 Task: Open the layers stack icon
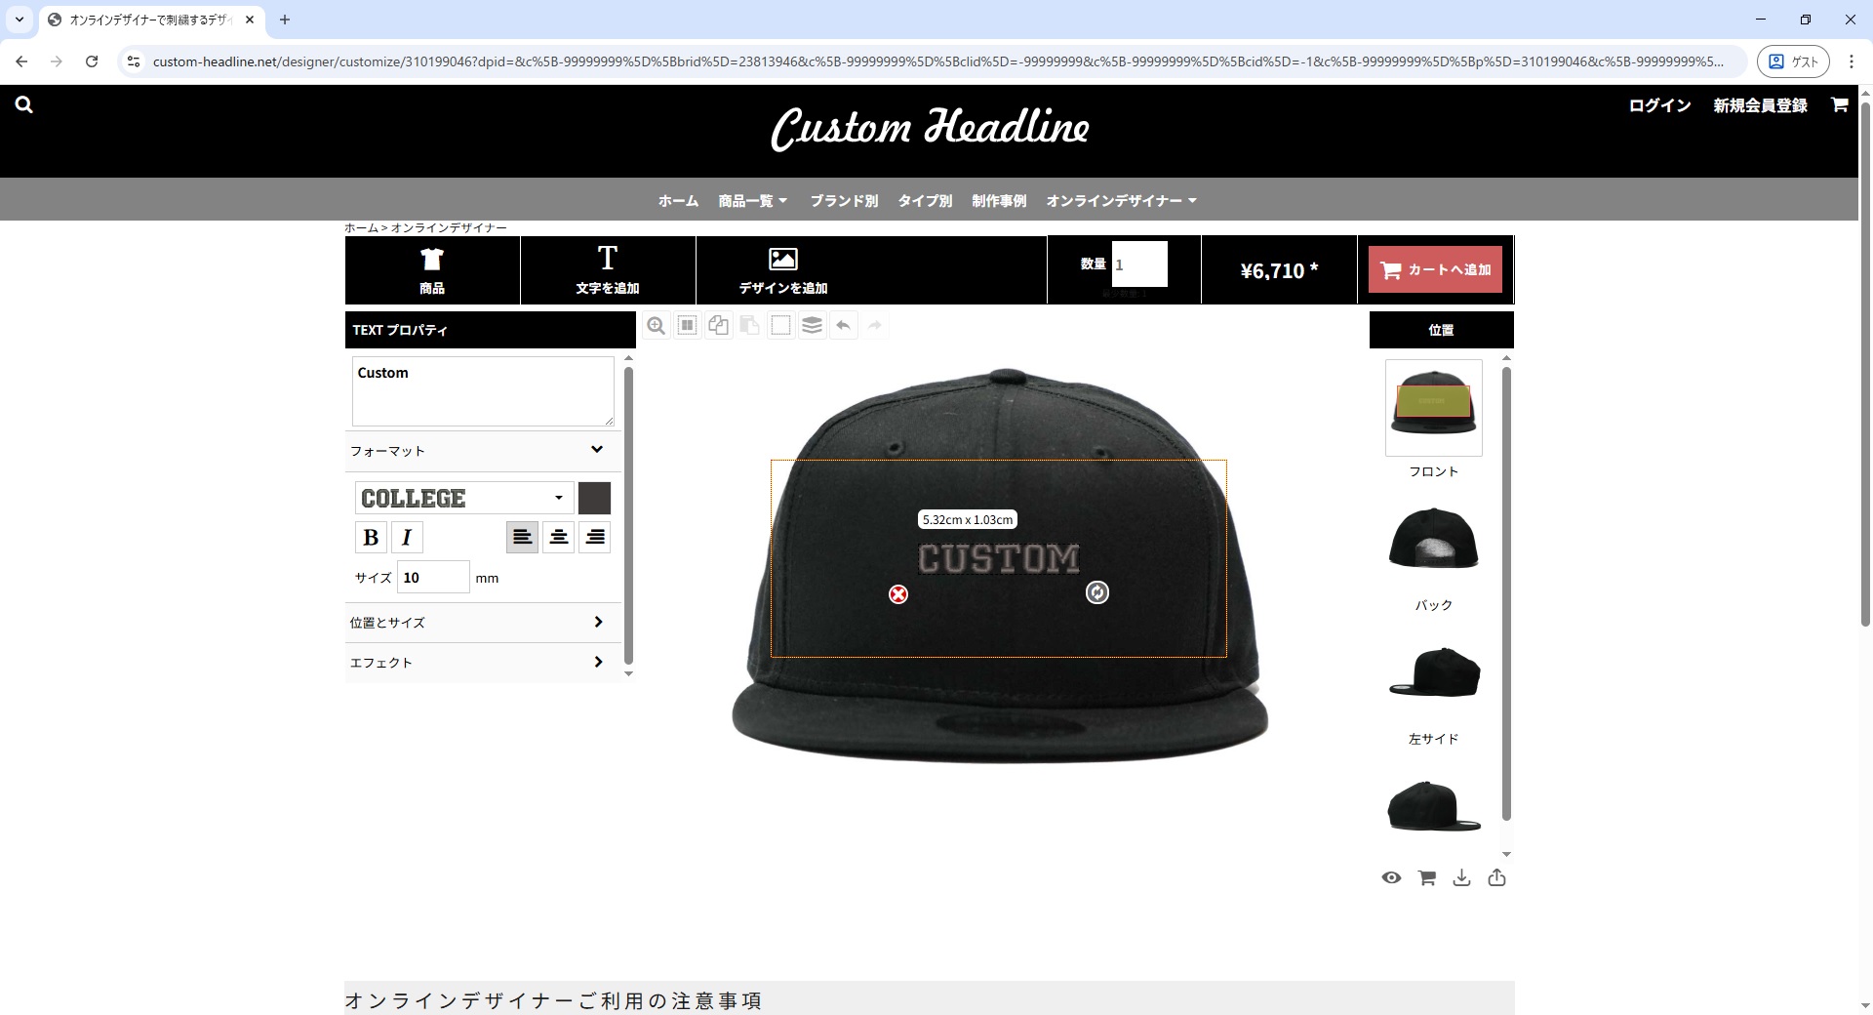[812, 326]
